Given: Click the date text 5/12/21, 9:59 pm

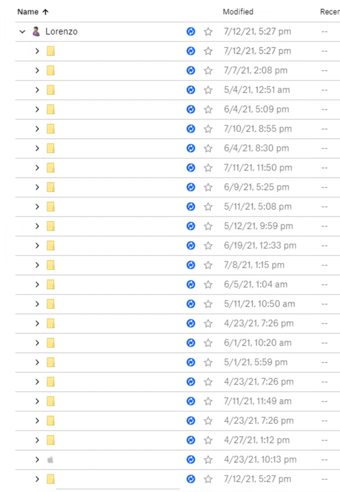Looking at the screenshot, I should point(258,226).
